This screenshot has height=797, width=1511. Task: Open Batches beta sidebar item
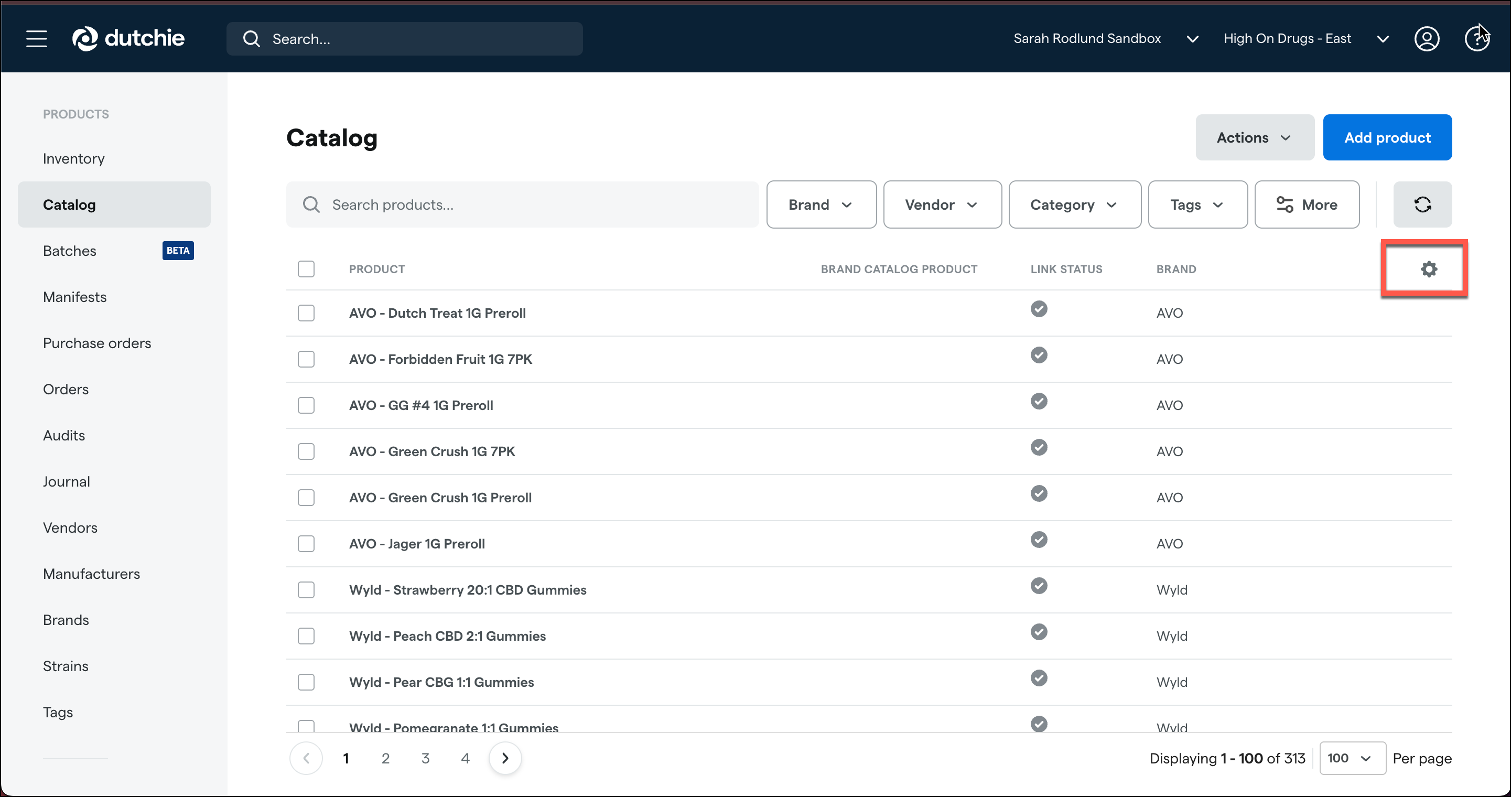tap(114, 251)
